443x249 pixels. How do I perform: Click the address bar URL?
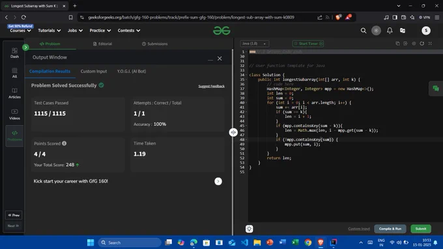point(191,17)
